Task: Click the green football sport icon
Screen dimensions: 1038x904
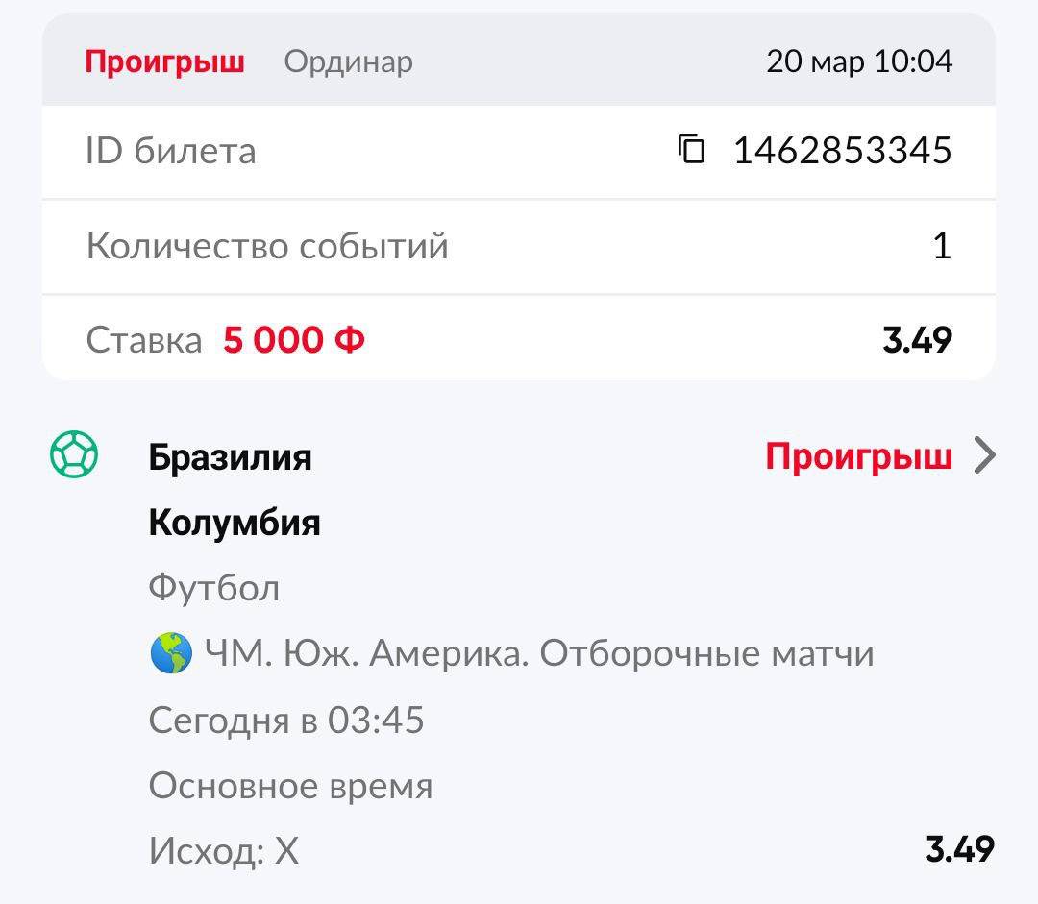Action: tap(74, 456)
